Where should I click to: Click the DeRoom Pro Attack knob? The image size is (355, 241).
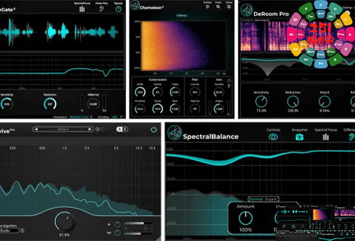[x=324, y=102]
